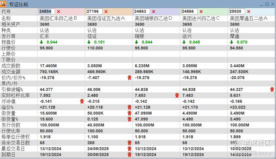Click the warrant name 美团法兴四乙沽C
This screenshot has height=159, width=276.
click(x=201, y=18)
